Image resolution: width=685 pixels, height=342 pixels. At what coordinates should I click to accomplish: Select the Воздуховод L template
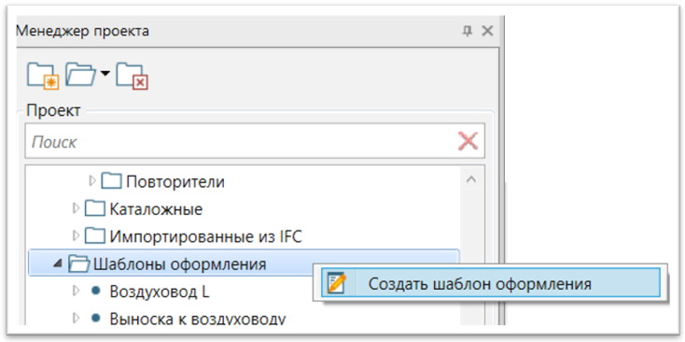click(160, 292)
